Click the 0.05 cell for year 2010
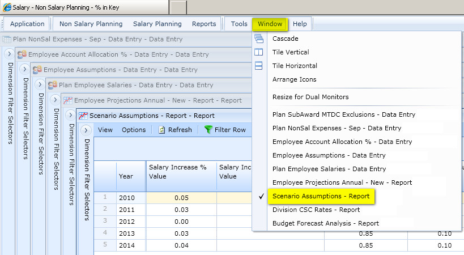Screen dimensions: 464x255 click(181, 198)
